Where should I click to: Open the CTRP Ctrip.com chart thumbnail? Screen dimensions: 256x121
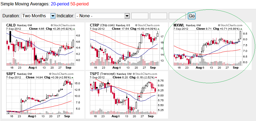[x=127, y=46]
